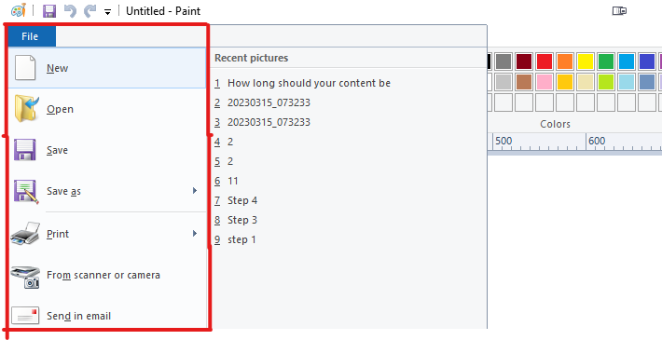The width and height of the screenshot is (662, 340).
Task: Click the Send in email envelope icon
Action: click(x=25, y=316)
